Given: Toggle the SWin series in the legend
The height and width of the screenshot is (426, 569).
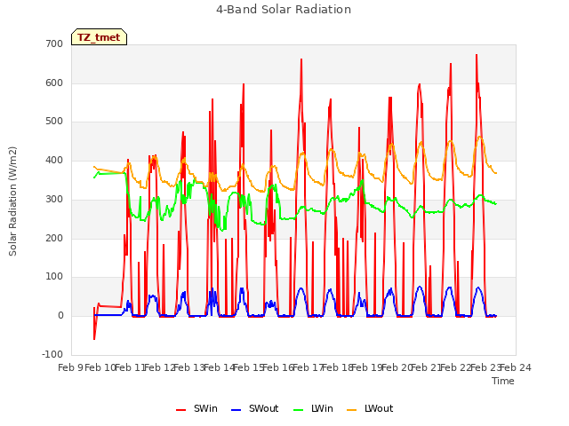Looking at the screenshot, I should tap(196, 408).
